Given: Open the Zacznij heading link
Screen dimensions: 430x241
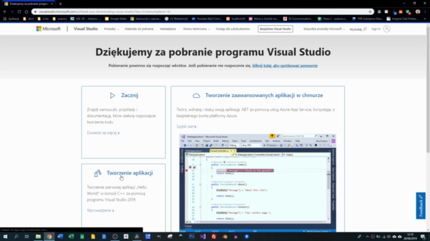Looking at the screenshot, I should [130, 95].
